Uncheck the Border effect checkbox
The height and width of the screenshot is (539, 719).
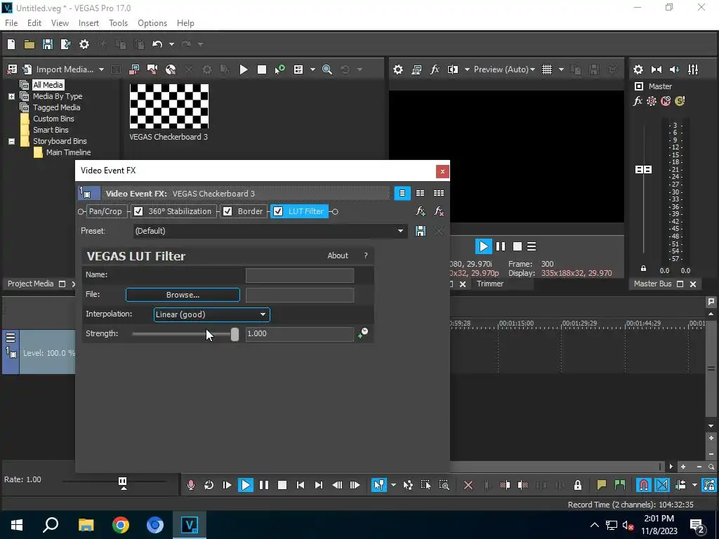click(227, 211)
